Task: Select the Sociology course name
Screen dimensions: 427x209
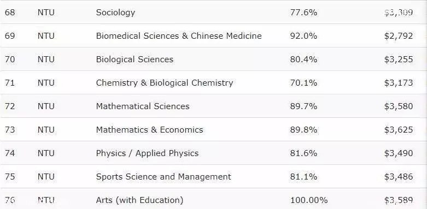Action: point(115,13)
